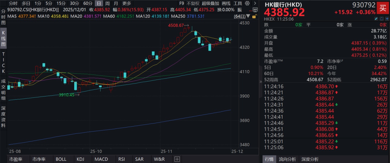Click the 超级叠加 overlay button
The width and height of the screenshot is (390, 163).
coord(210,4)
